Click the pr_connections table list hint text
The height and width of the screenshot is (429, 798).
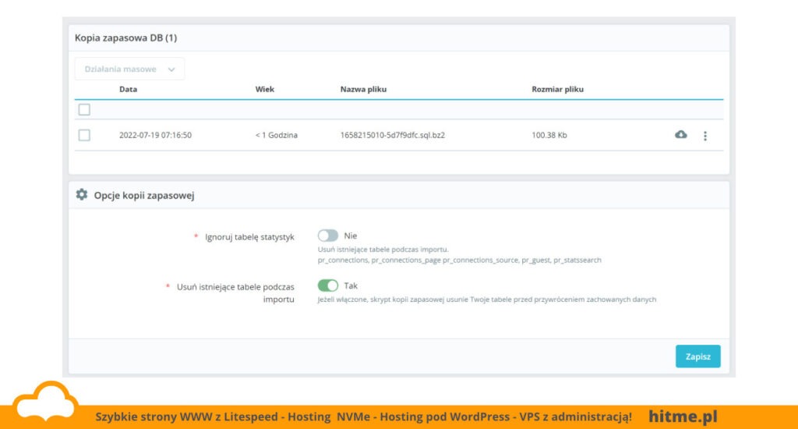coord(459,260)
